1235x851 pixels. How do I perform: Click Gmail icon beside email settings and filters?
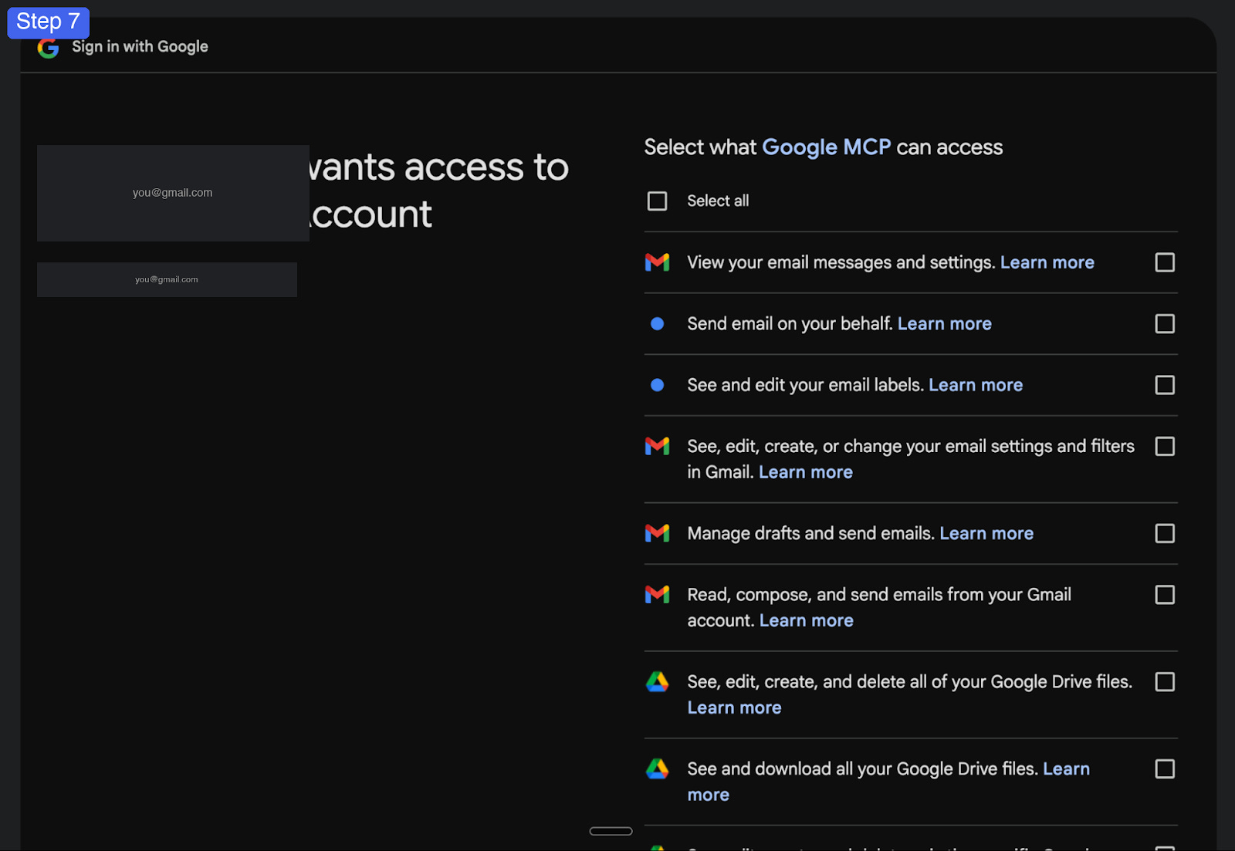[657, 446]
